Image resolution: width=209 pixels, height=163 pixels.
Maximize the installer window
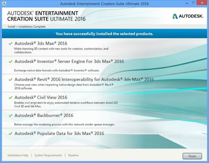193,3
